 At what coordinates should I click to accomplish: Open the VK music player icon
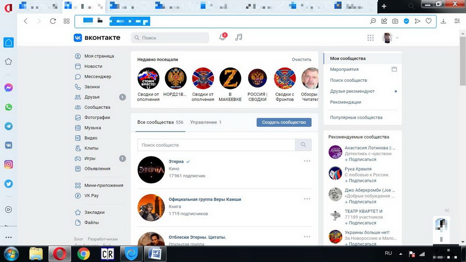(238, 37)
